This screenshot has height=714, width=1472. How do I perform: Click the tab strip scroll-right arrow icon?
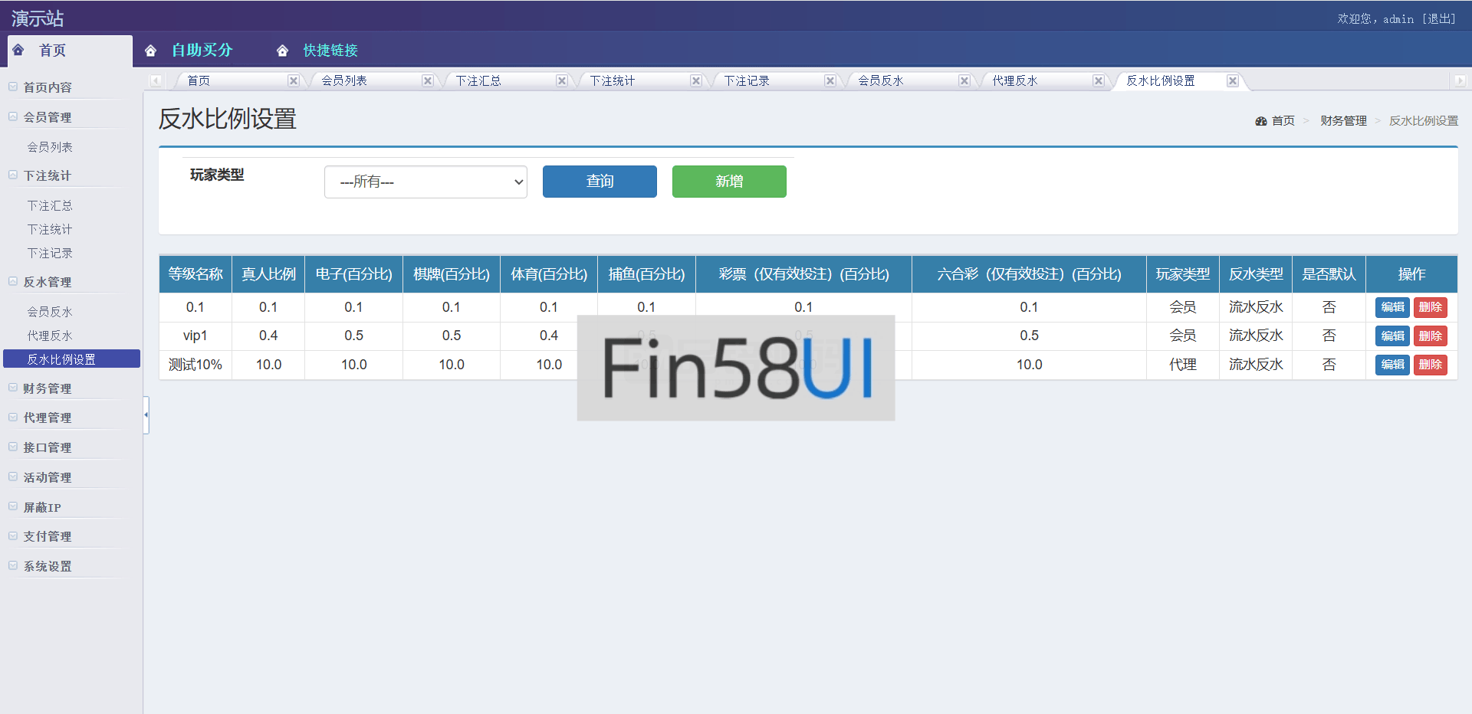coord(1459,80)
